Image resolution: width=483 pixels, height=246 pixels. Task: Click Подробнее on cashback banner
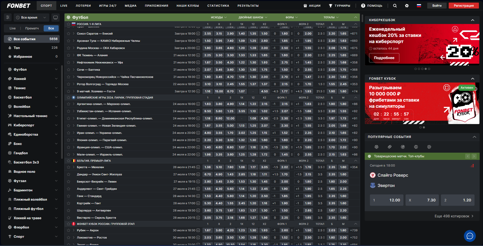pos(384,58)
